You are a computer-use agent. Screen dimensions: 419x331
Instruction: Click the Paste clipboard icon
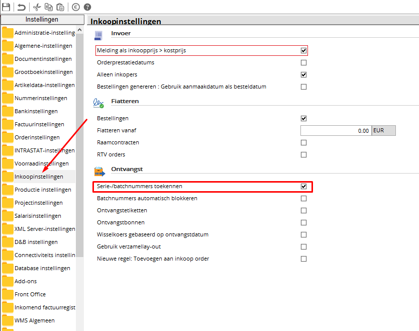60,7
